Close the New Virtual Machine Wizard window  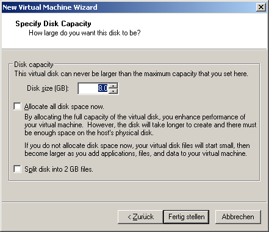(261, 7)
